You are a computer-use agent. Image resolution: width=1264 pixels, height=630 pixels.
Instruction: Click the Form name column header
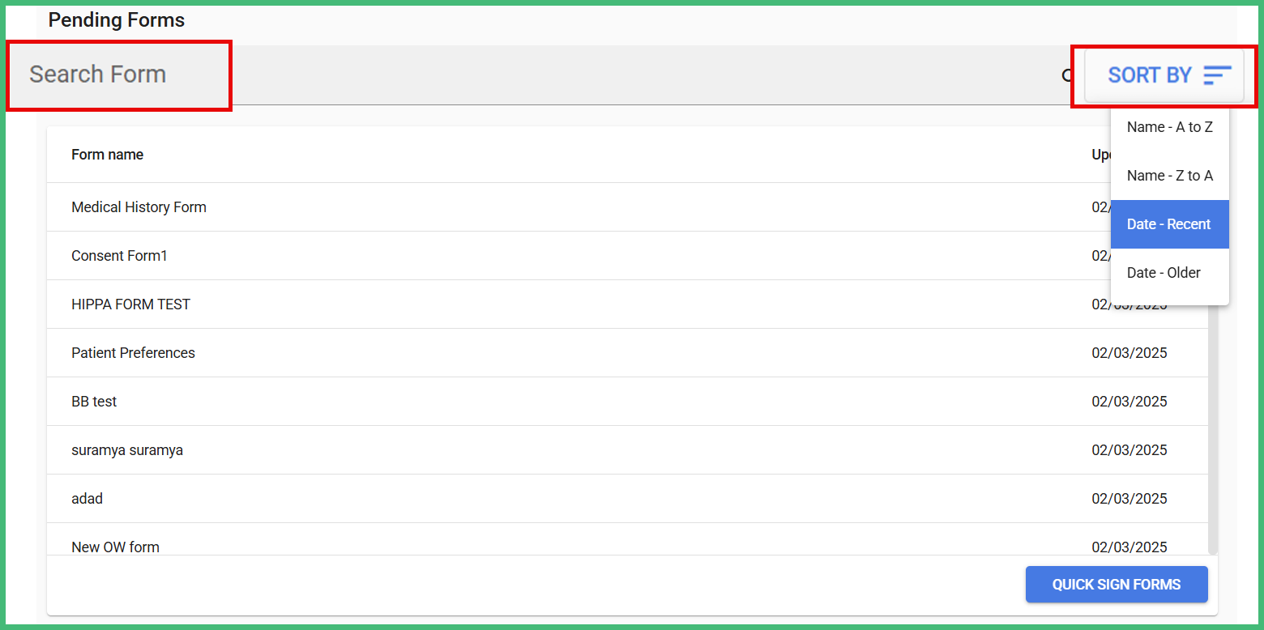point(107,155)
